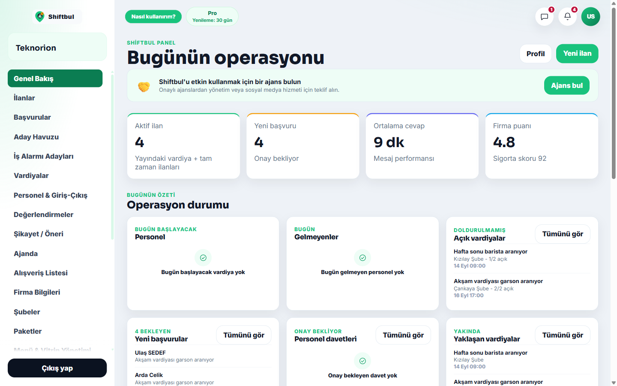Select the Teknorion company card
Screen dimensions: 617x386
(x=57, y=47)
